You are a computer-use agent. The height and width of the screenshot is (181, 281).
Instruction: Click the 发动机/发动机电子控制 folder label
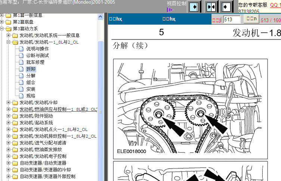pyautogui.click(x=43, y=156)
